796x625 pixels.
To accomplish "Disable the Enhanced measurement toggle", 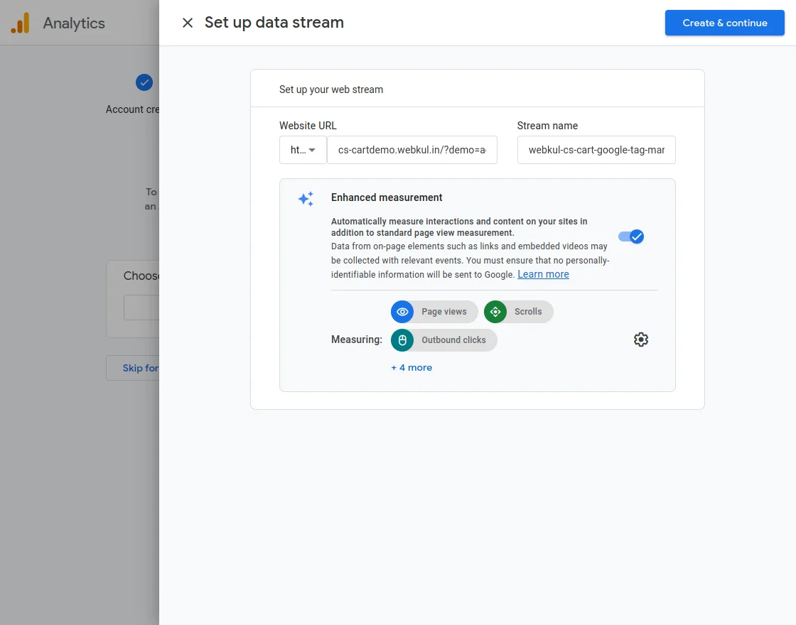I will 631,236.
